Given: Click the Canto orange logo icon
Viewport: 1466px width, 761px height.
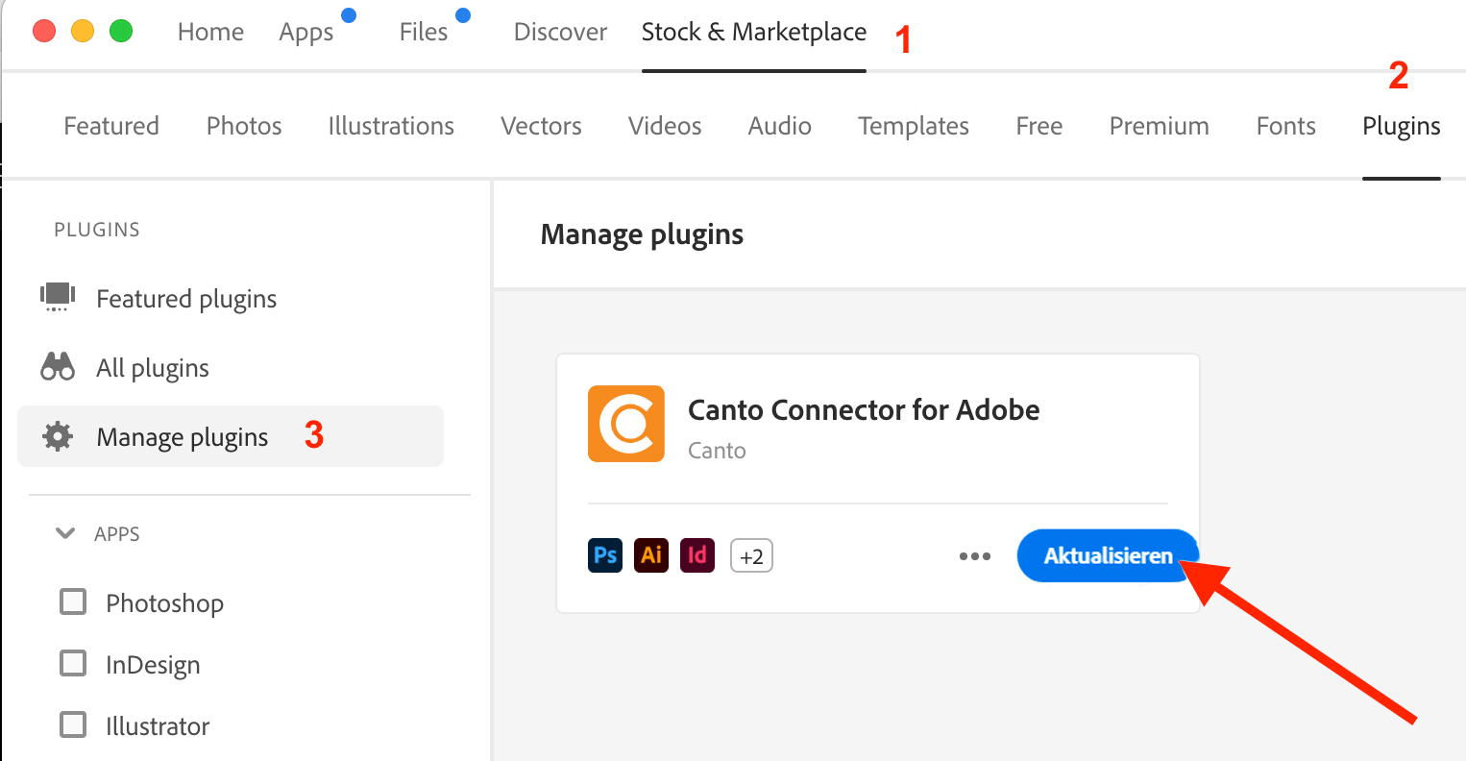Looking at the screenshot, I should pyautogui.click(x=625, y=424).
